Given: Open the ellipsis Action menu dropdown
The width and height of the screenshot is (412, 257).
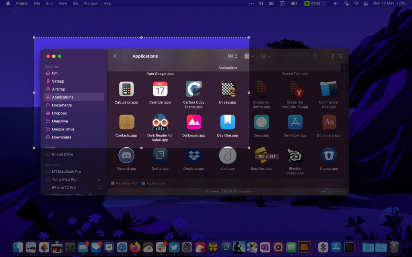Looking at the screenshot, I should coord(266,56).
